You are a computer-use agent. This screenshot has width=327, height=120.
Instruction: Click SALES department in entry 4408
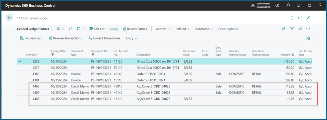188,99
